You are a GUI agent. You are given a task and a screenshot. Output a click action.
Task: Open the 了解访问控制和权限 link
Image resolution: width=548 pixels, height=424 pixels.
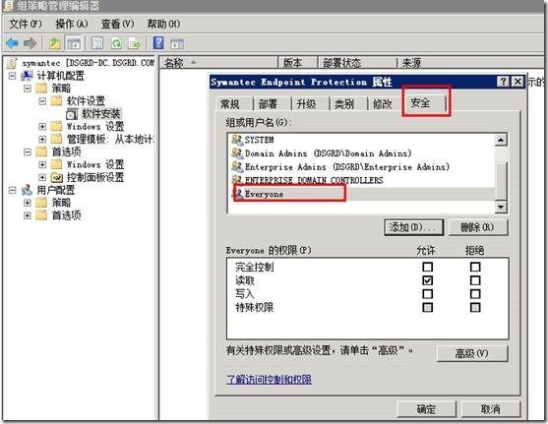(x=270, y=380)
